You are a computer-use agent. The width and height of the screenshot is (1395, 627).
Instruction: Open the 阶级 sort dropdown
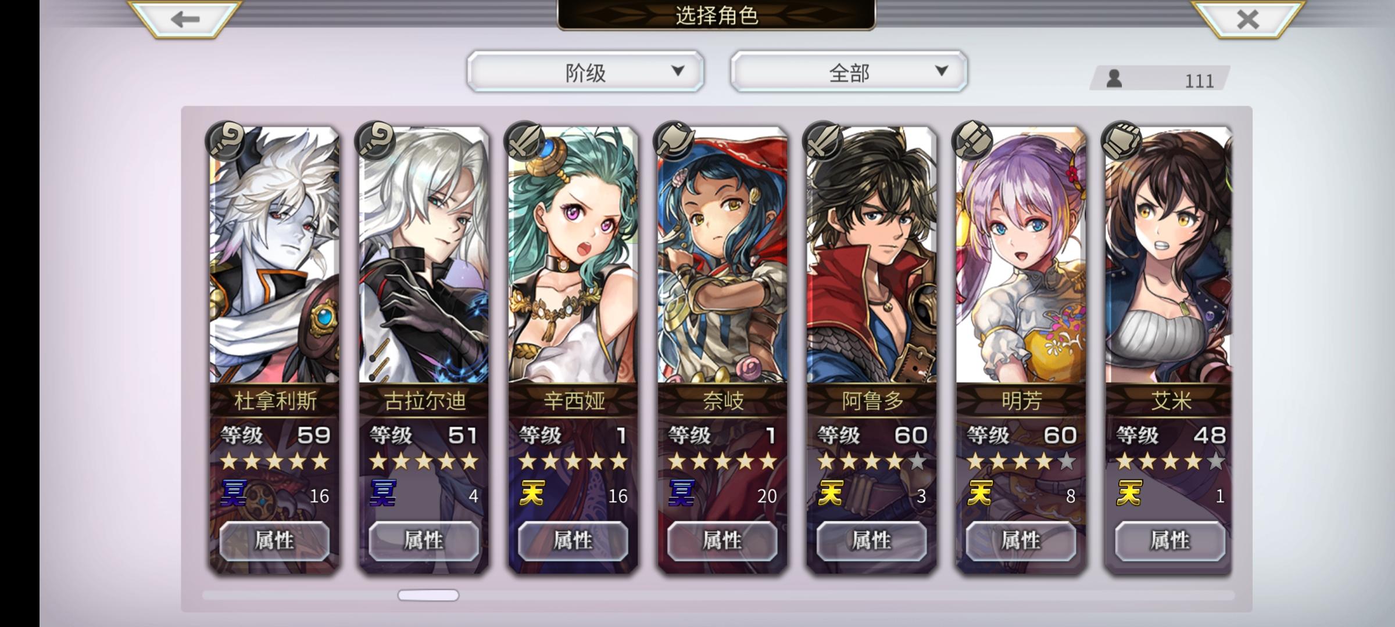click(585, 71)
